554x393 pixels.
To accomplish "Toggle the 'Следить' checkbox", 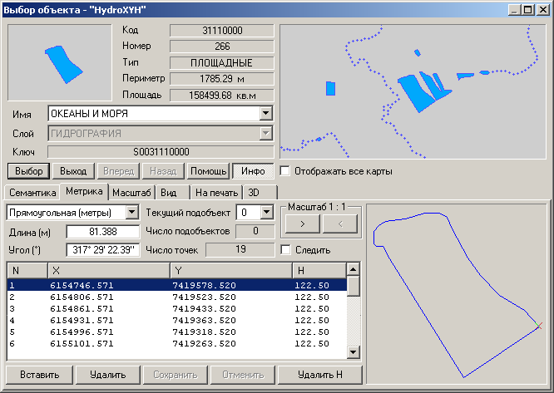I will [286, 249].
